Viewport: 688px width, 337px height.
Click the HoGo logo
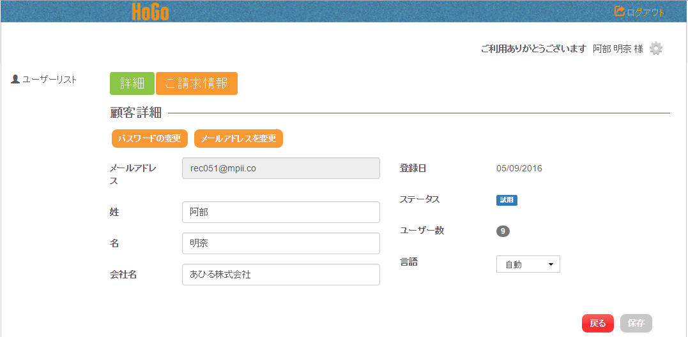point(150,11)
